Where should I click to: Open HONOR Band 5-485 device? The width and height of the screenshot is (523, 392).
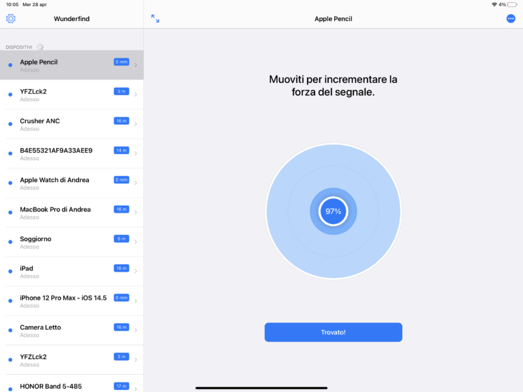click(72, 384)
